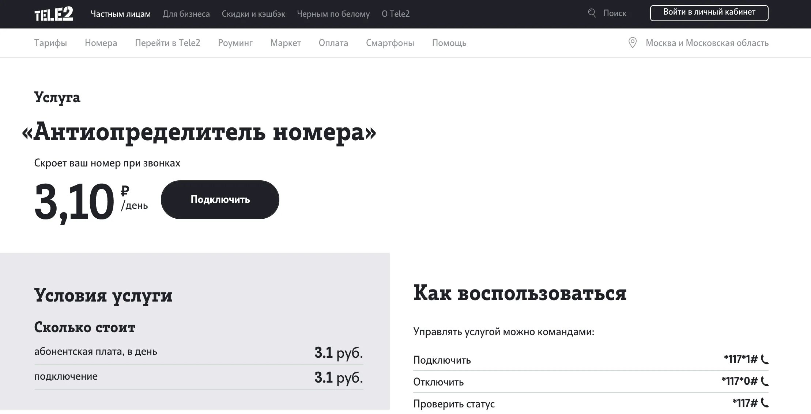
Task: Go to the Оплата page
Action: point(333,43)
